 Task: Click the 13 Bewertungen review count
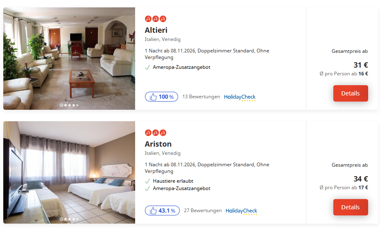(x=201, y=97)
